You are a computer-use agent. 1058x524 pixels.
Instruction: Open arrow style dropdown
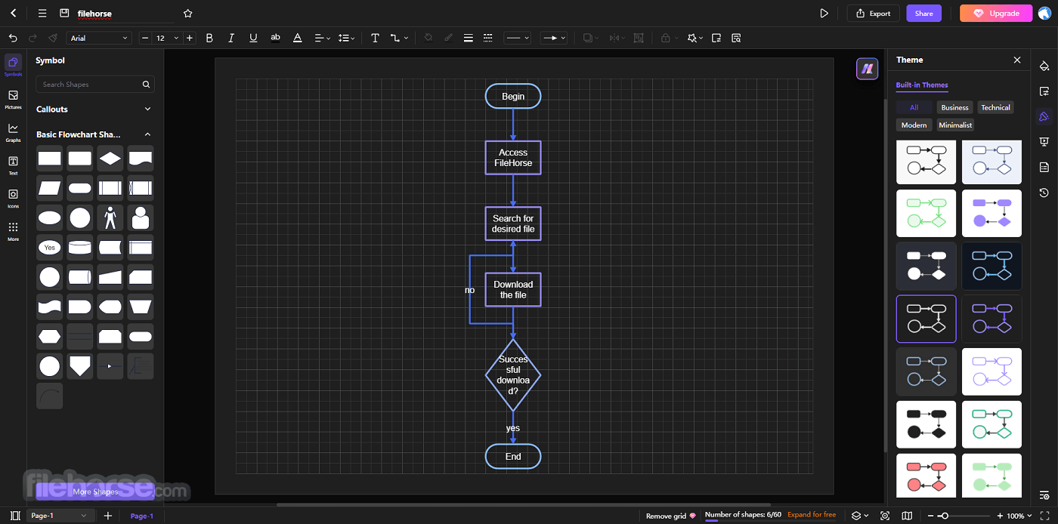[553, 38]
